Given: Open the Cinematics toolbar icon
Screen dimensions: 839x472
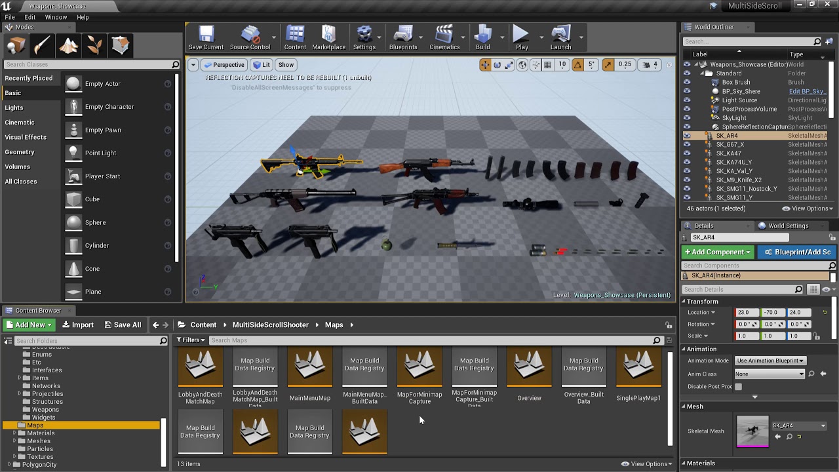Looking at the screenshot, I should [x=444, y=38].
